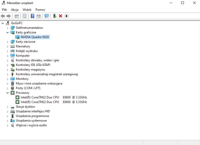Click the DellInstrumentation device icon
The image size is (200, 145).
coord(12,28)
